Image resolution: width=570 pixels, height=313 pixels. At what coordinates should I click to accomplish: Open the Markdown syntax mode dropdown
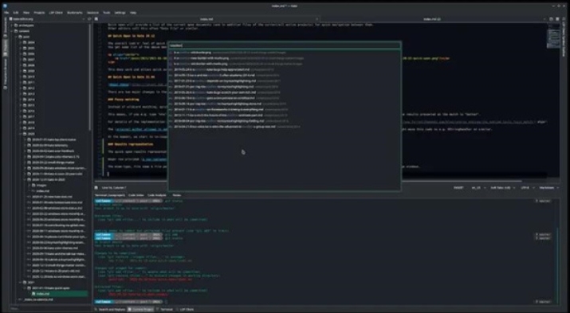(x=548, y=188)
